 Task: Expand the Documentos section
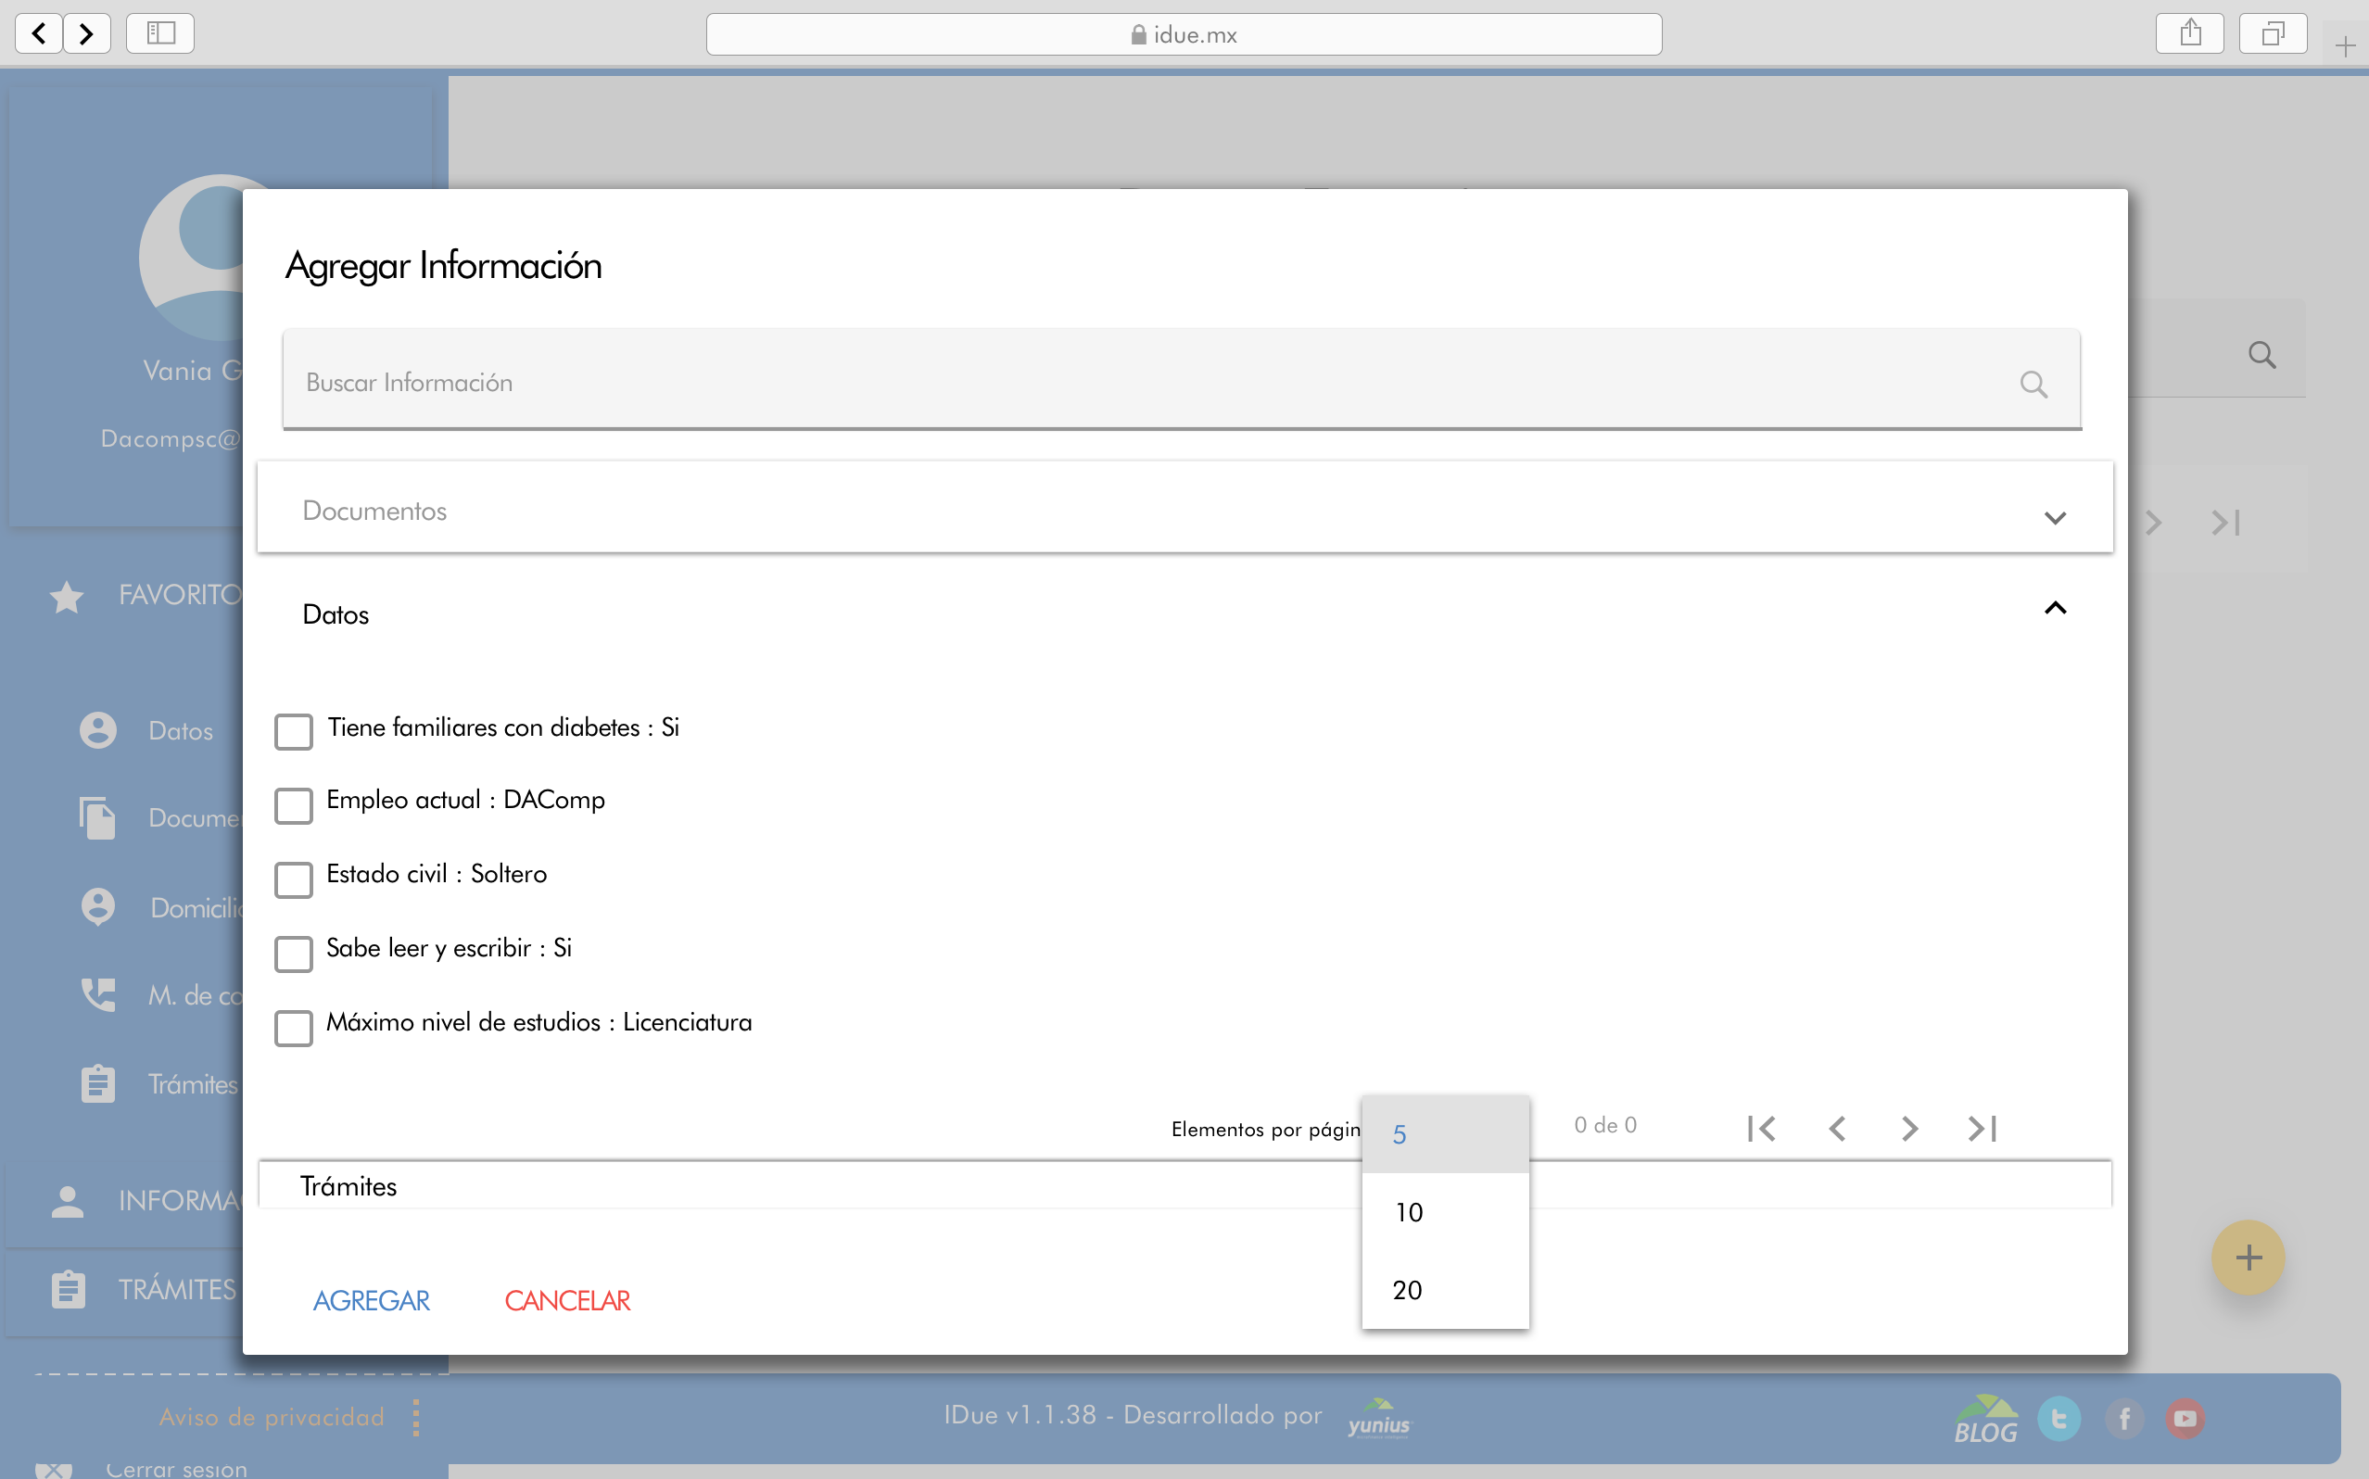coord(2054,516)
